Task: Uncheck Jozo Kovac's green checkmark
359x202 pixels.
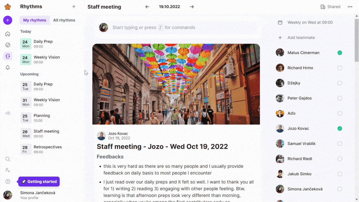Action: point(340,128)
